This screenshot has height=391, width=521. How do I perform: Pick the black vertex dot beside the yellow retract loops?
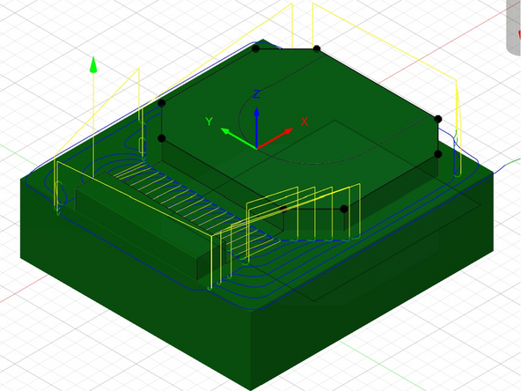pyautogui.click(x=344, y=209)
